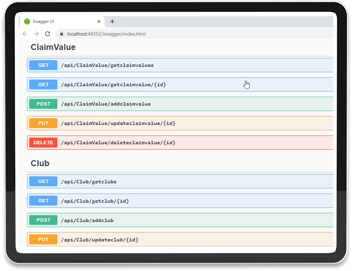
Task: Click the DELETE badge for deleteclaimvalue
Action: click(x=43, y=143)
